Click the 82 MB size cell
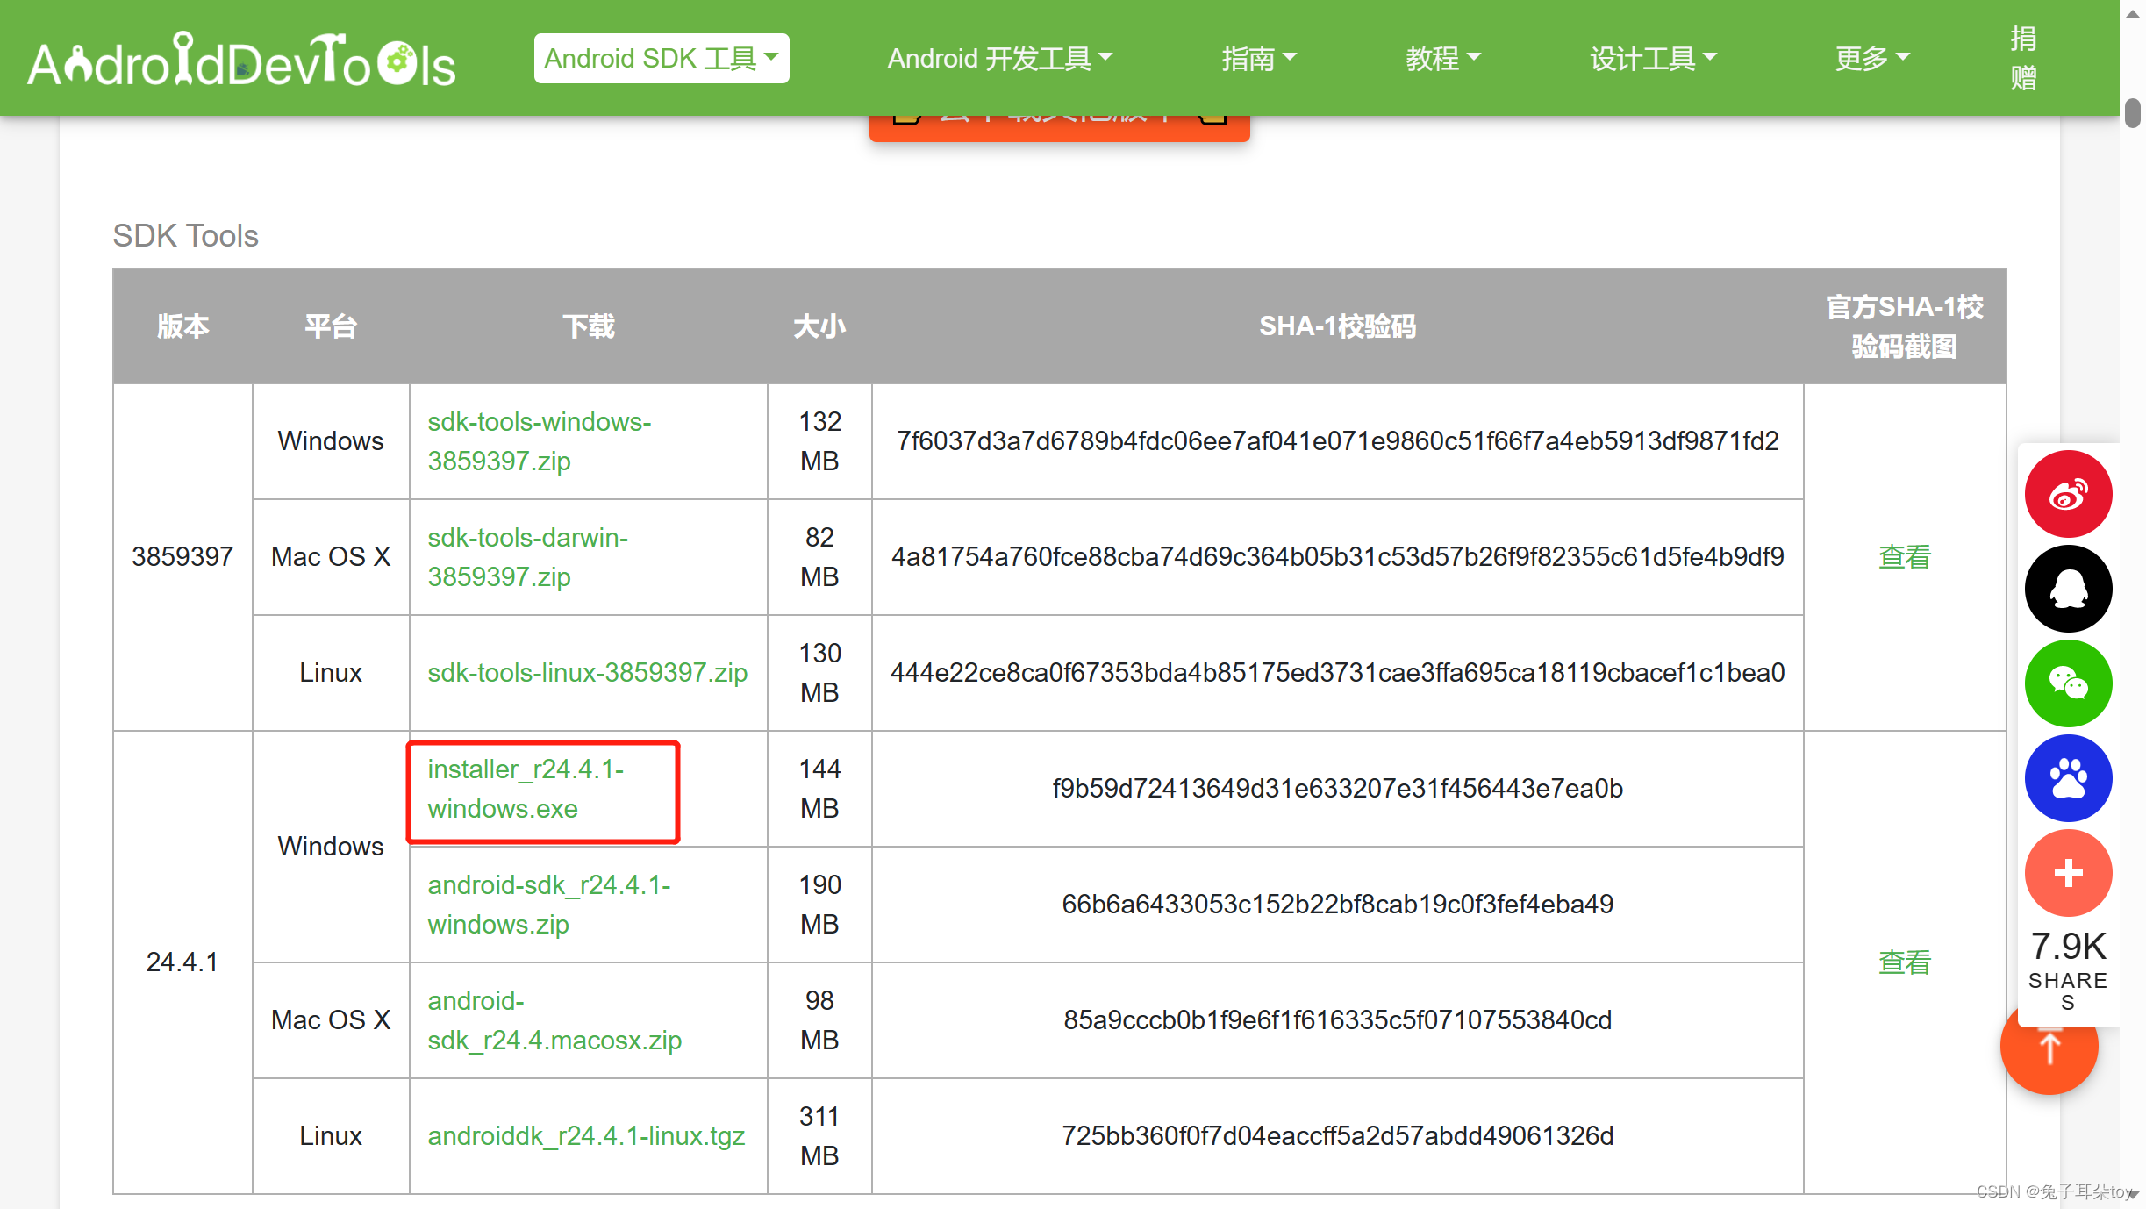This screenshot has height=1209, width=2146. (x=819, y=557)
